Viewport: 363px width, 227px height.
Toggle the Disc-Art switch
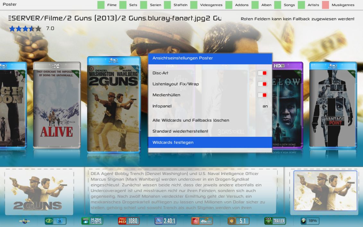click(262, 73)
